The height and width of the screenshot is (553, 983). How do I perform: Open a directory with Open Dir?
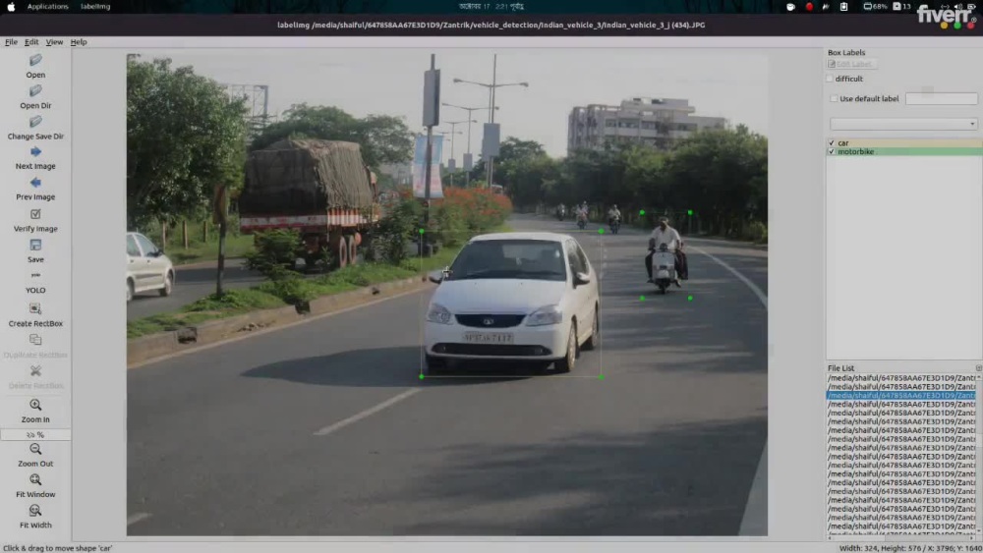35,97
